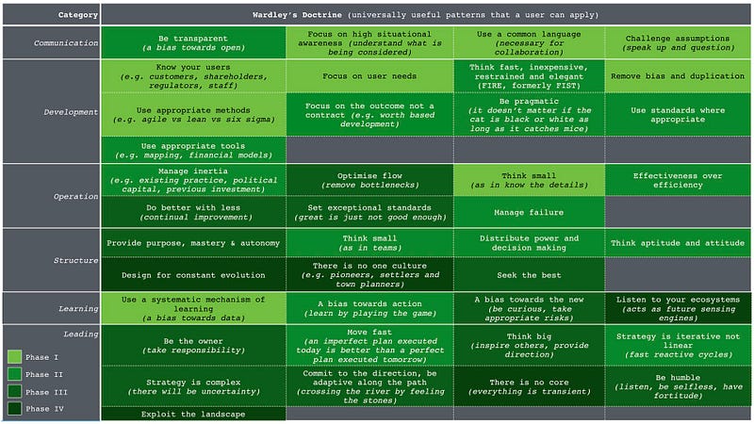The width and height of the screenshot is (754, 424).
Task: Select the "Be transparent" cell
Action: coord(192,41)
